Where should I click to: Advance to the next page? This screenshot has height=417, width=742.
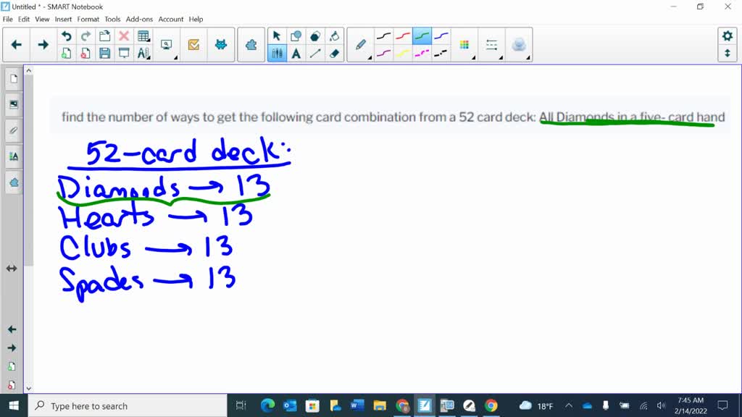pos(43,44)
